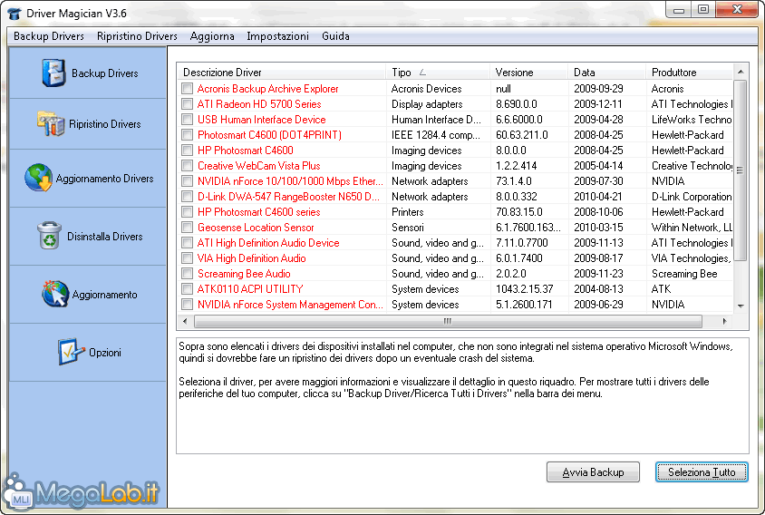Click the vertical scrollbar thumb
Screen dimensions: 765x515
click(x=741, y=170)
